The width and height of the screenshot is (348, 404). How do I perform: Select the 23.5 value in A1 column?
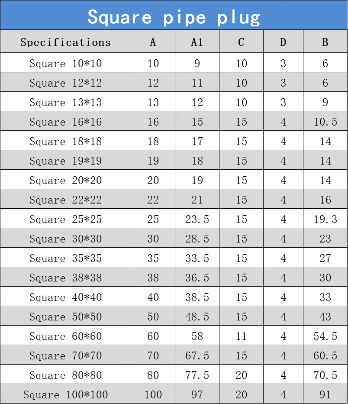[197, 219]
